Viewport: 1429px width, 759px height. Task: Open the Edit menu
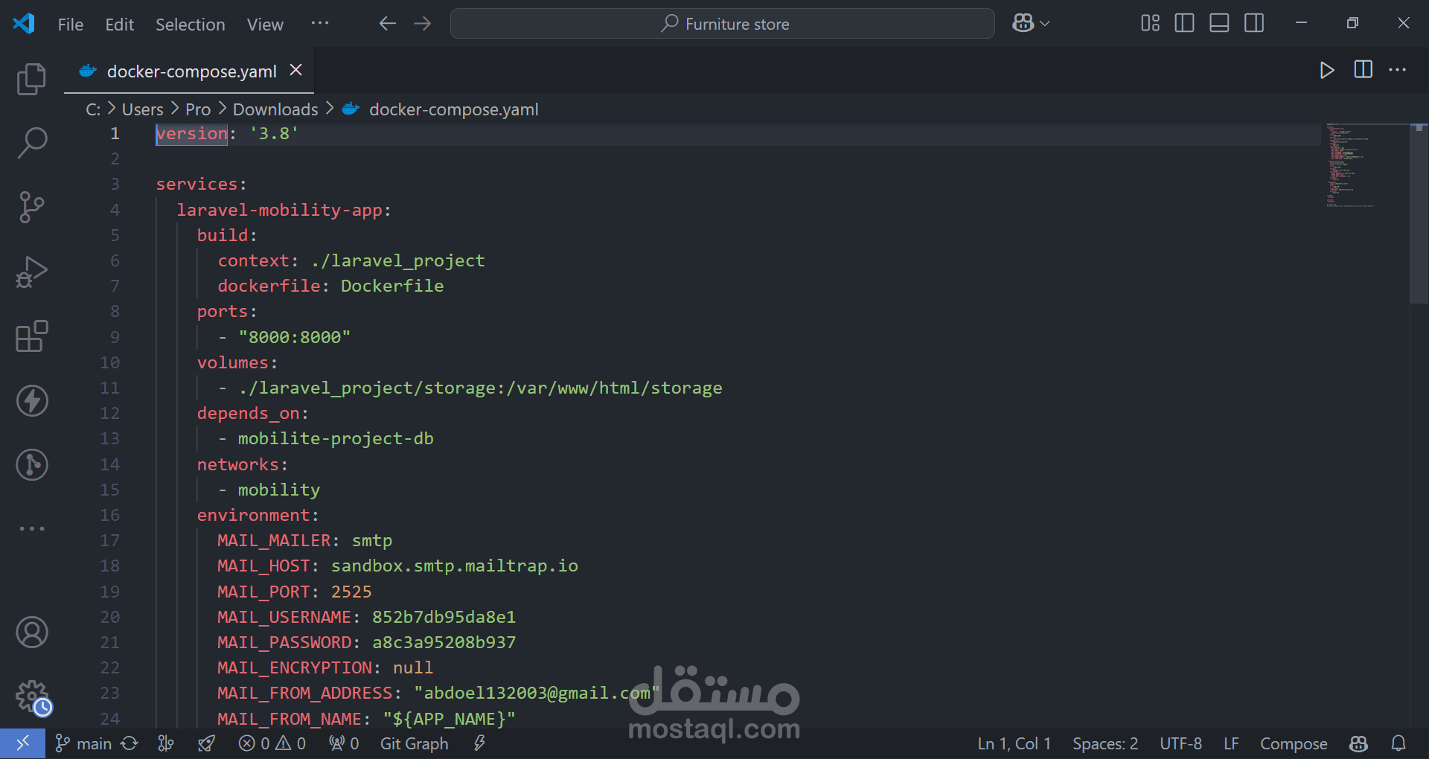click(x=119, y=25)
